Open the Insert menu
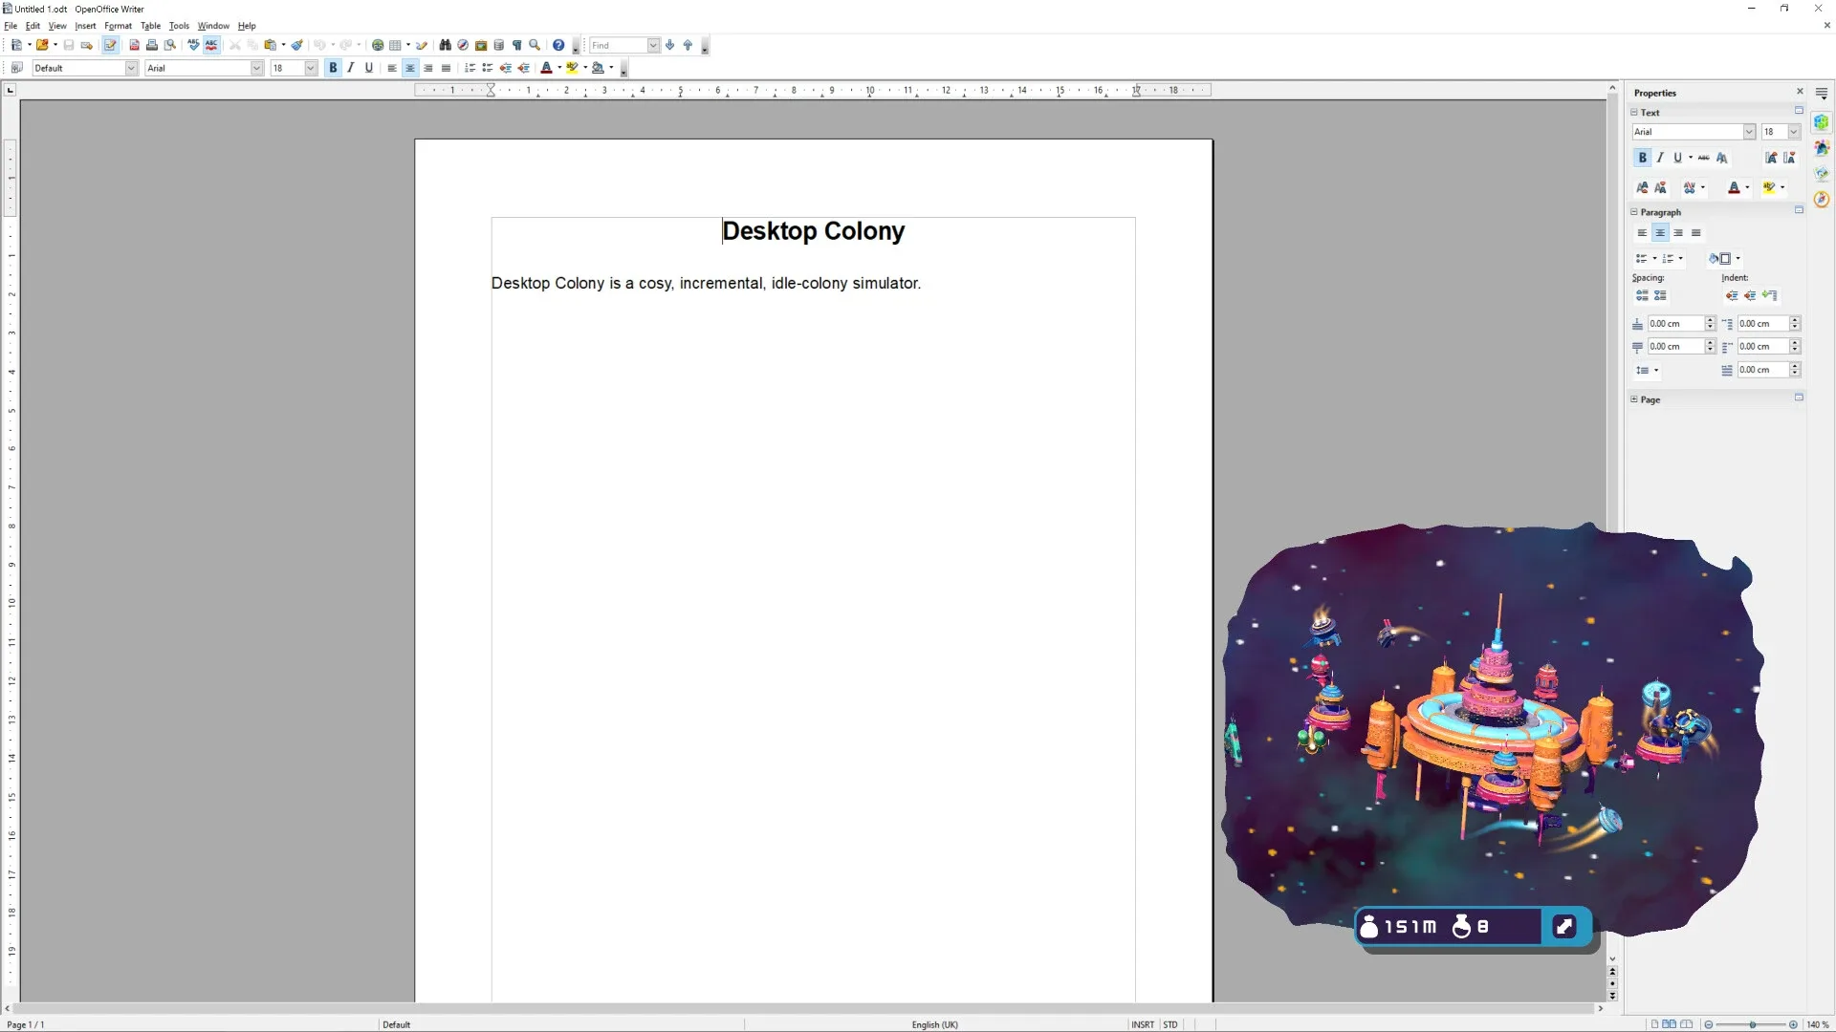The width and height of the screenshot is (1836, 1032). [x=85, y=26]
